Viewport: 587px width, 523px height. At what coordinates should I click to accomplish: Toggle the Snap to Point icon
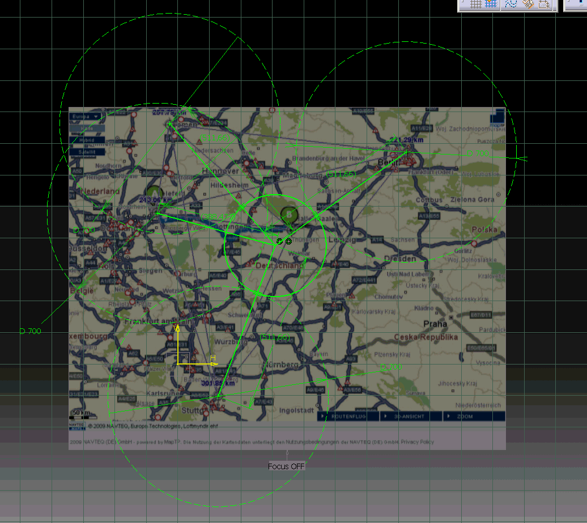[x=491, y=4]
